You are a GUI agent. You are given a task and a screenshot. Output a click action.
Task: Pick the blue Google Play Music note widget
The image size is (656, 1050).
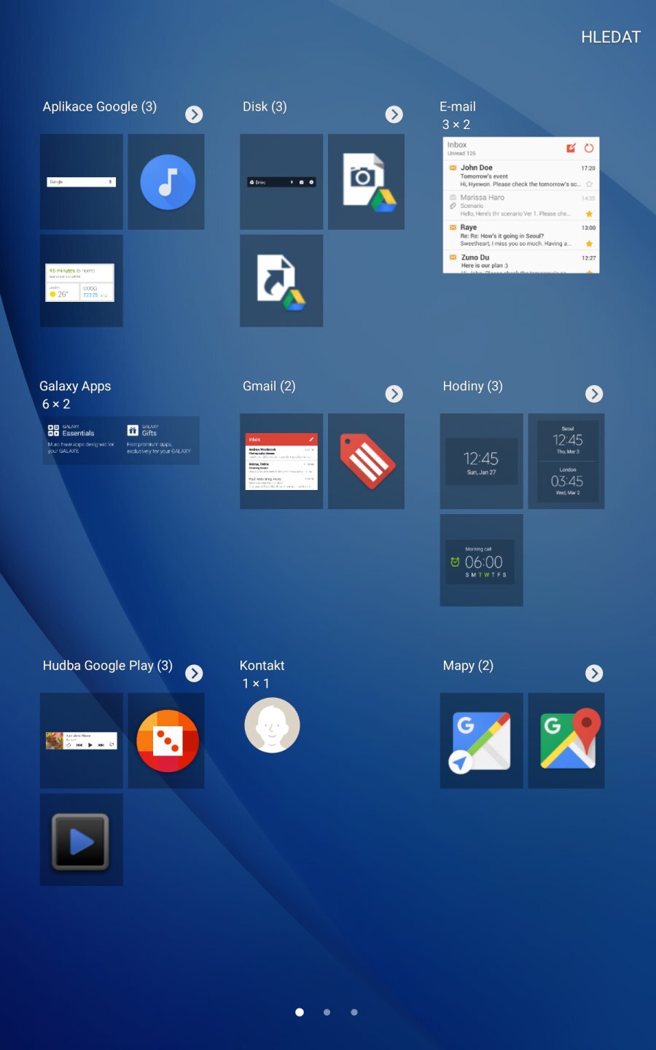(x=165, y=182)
